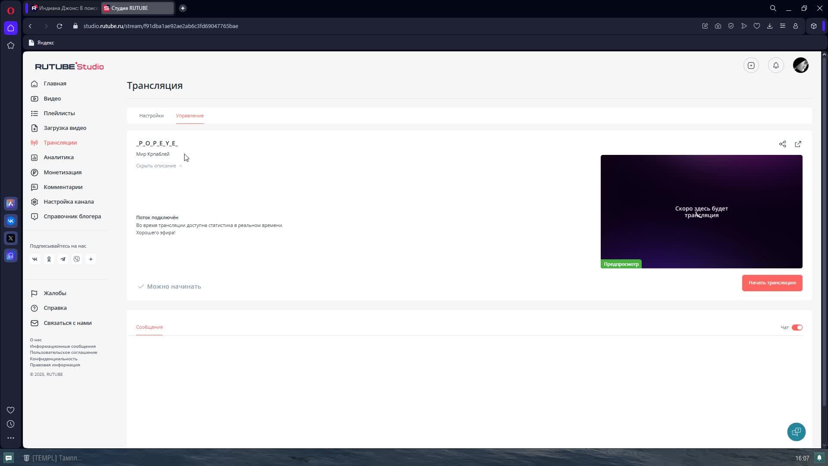Open the Dzen social icon
Screen dimensions: 828x466
click(91, 259)
